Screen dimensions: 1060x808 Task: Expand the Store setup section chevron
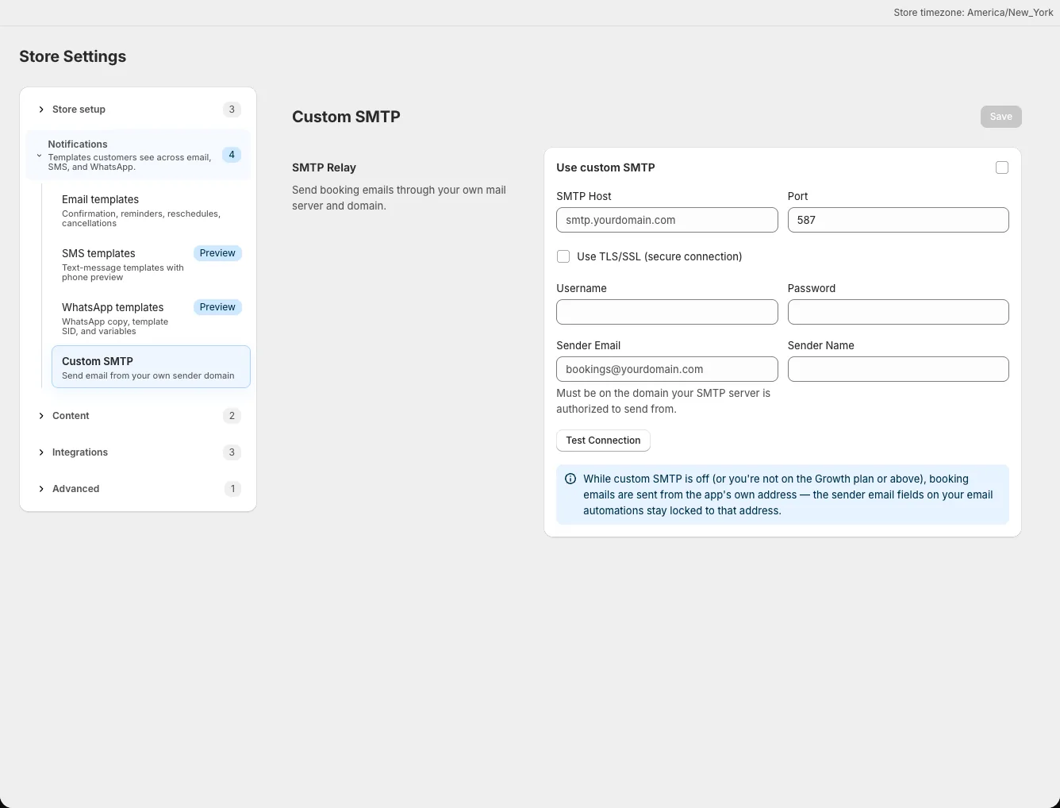tap(41, 110)
